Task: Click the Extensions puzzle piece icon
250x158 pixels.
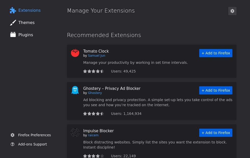Action: 13,10
